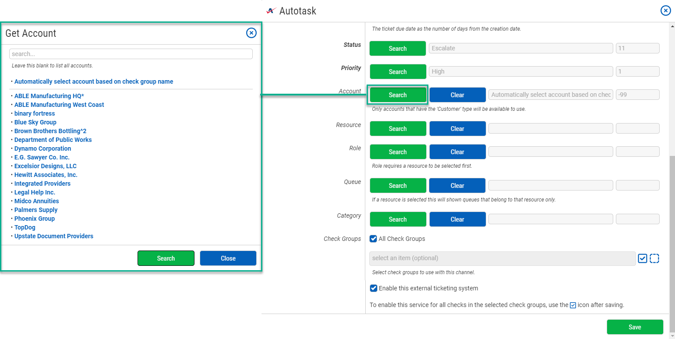Select the Dynamo Corporation account

click(42, 148)
